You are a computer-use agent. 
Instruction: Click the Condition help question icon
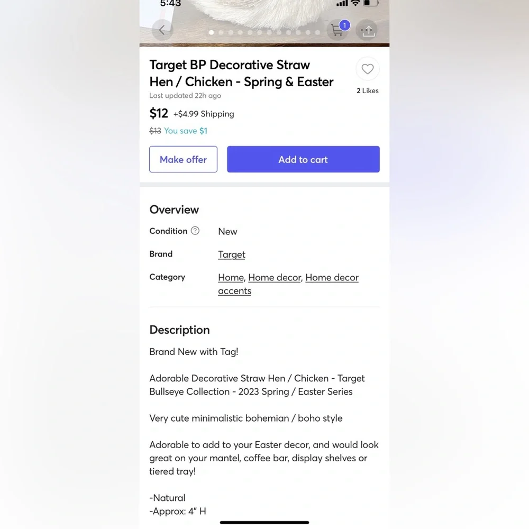195,231
